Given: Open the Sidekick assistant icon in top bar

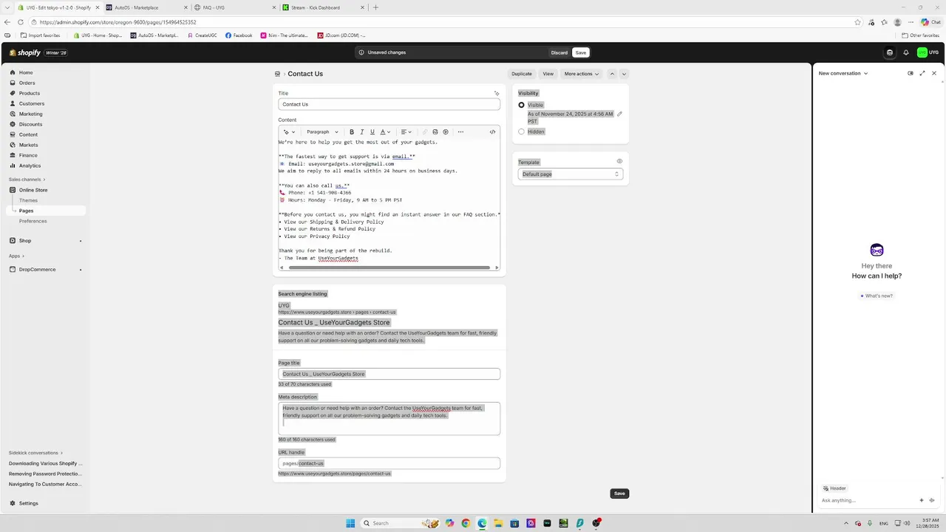Looking at the screenshot, I should click(890, 52).
